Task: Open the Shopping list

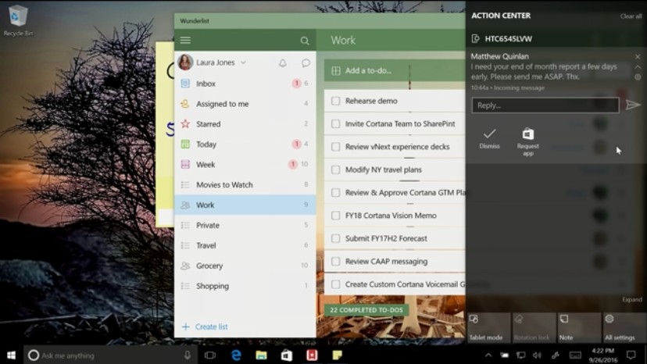Action: 245,286
